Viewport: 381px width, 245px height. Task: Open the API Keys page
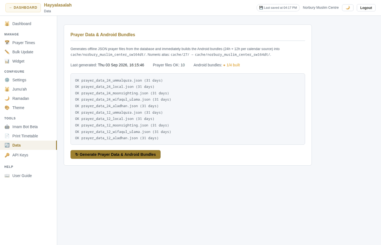click(x=29, y=155)
